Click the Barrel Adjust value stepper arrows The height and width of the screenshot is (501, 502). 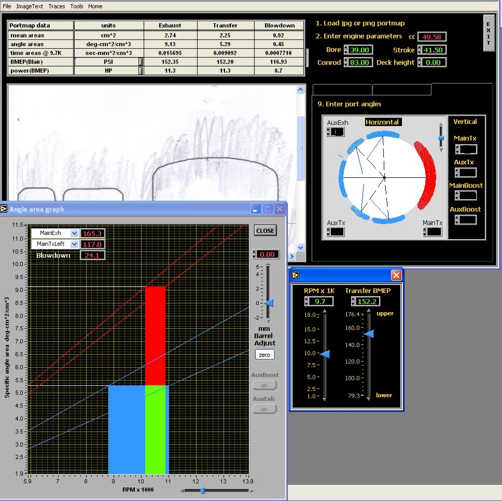click(254, 255)
